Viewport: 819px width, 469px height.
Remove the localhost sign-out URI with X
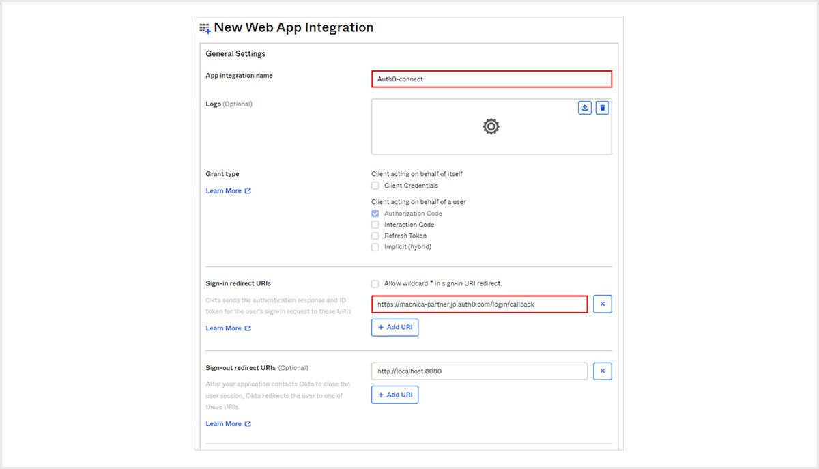(x=602, y=371)
